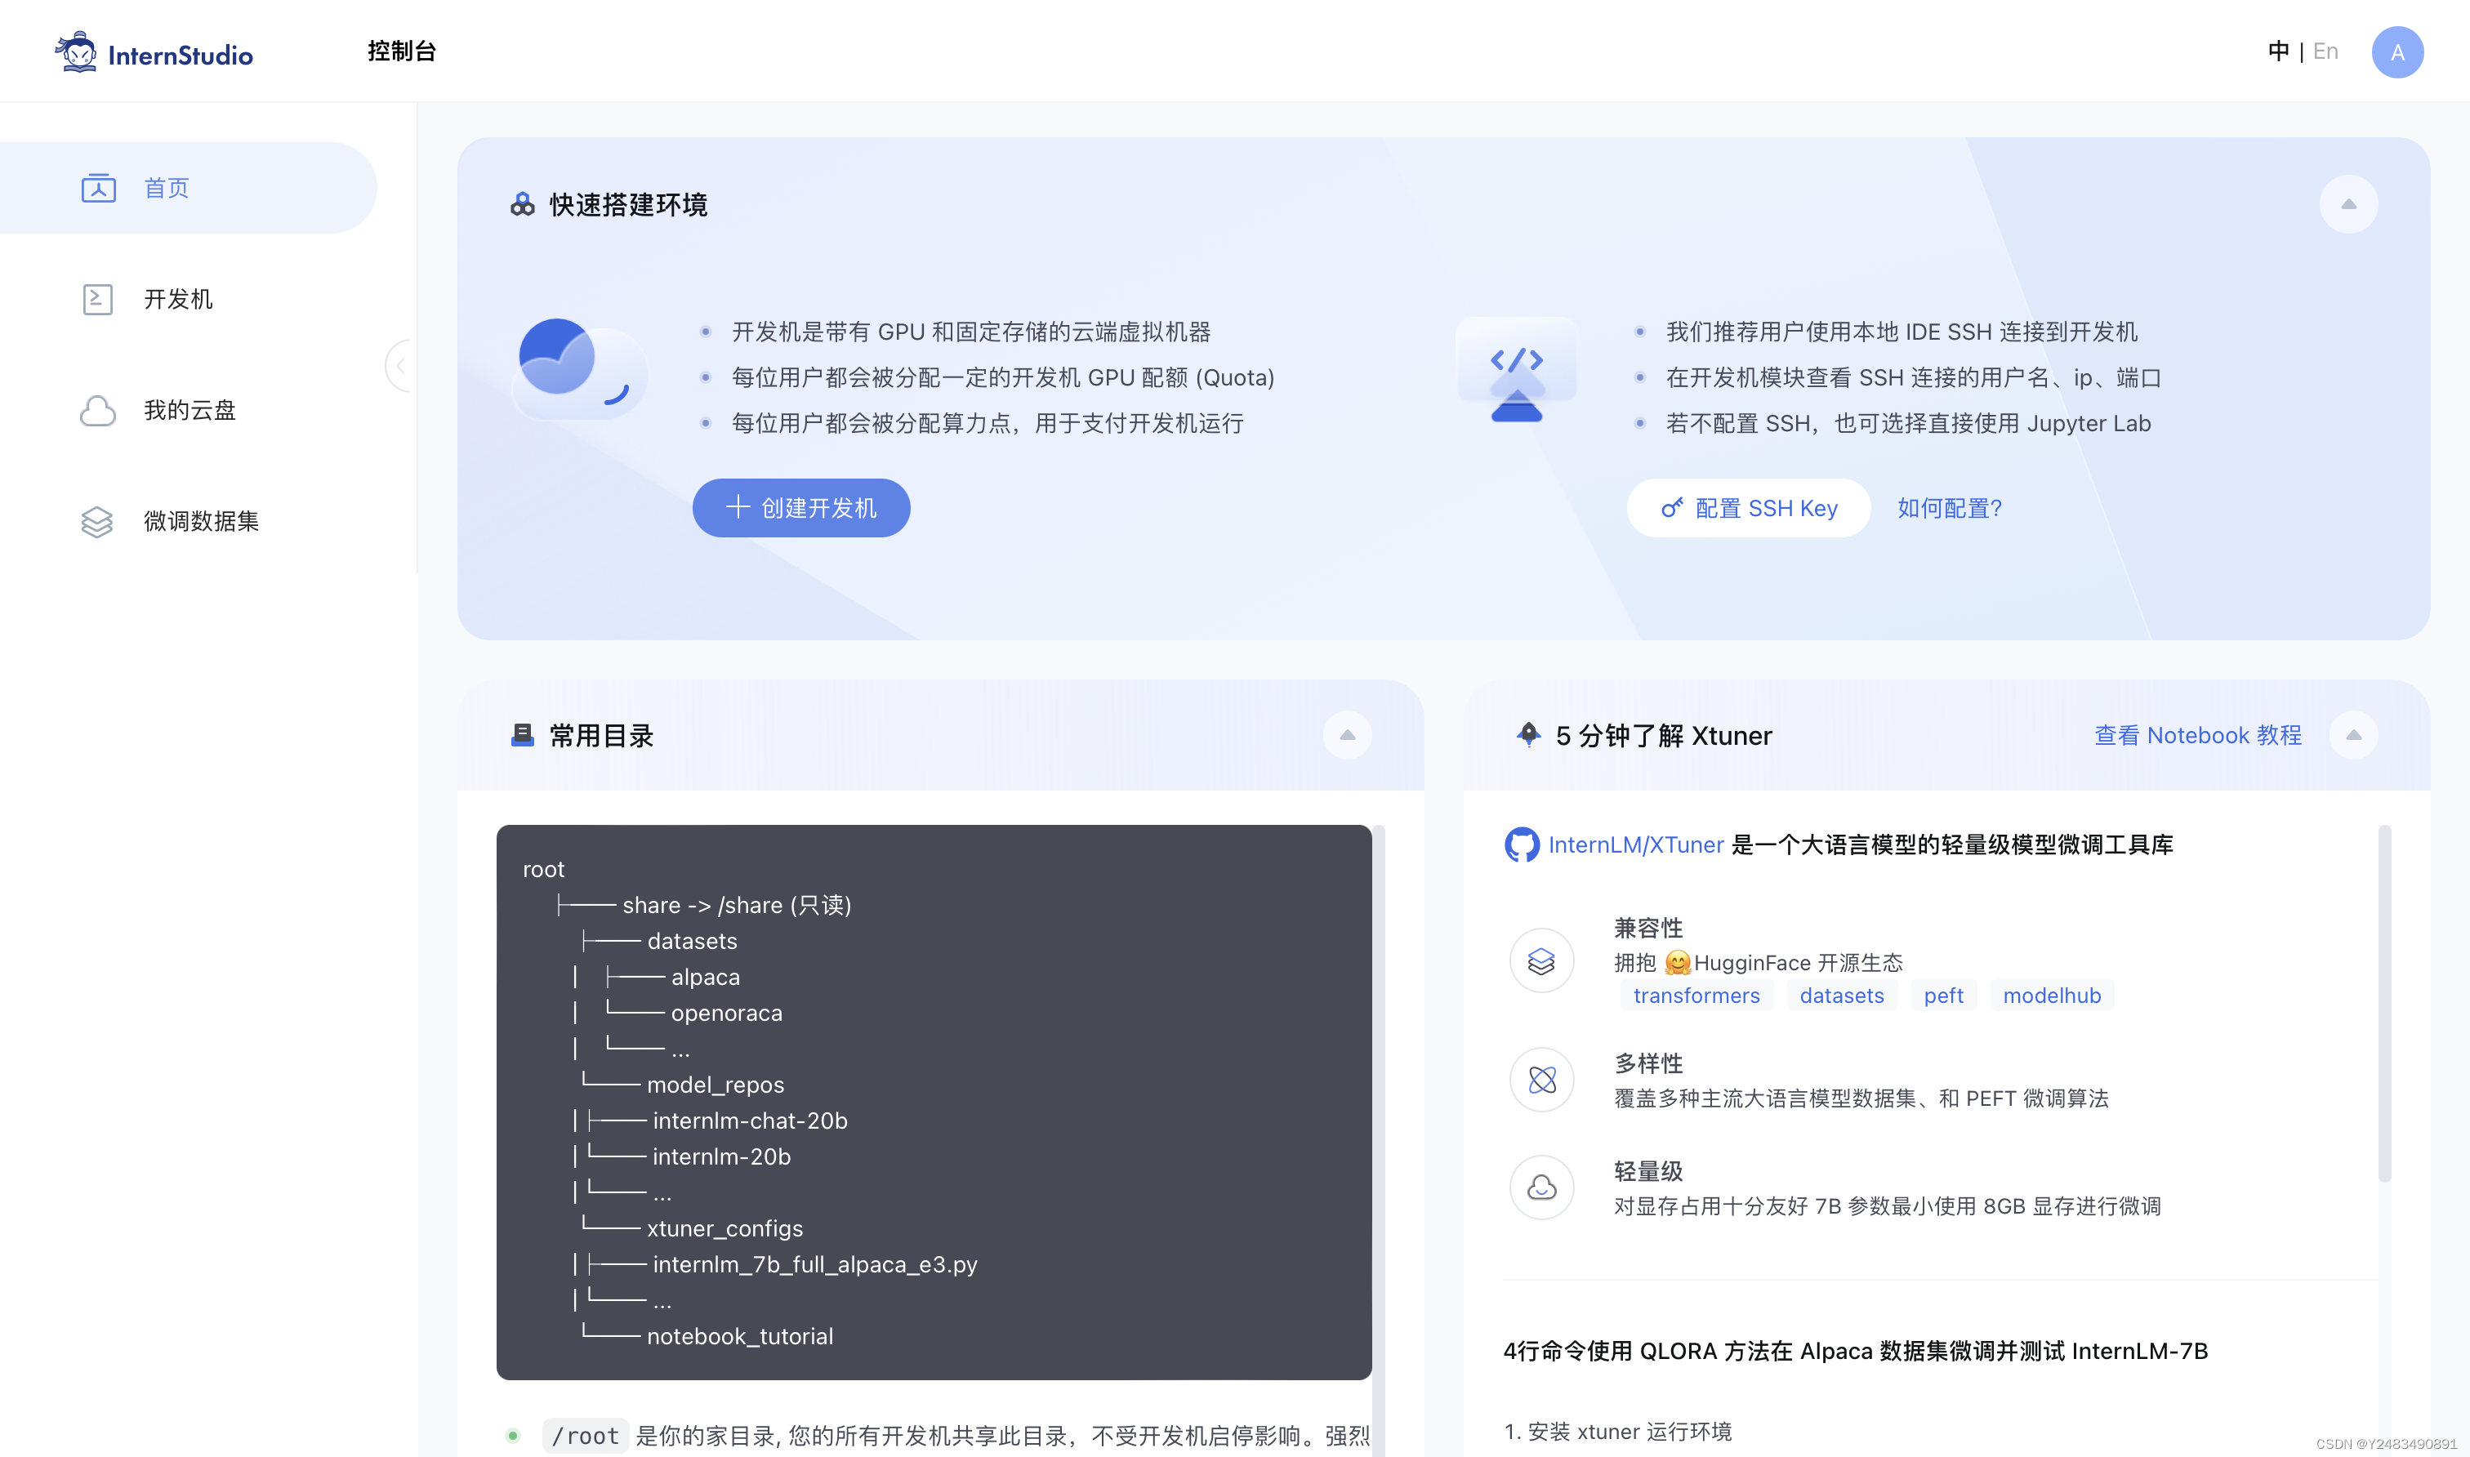Click the 创建开发机 button
Screen dimensions: 2470x1457
[801, 508]
